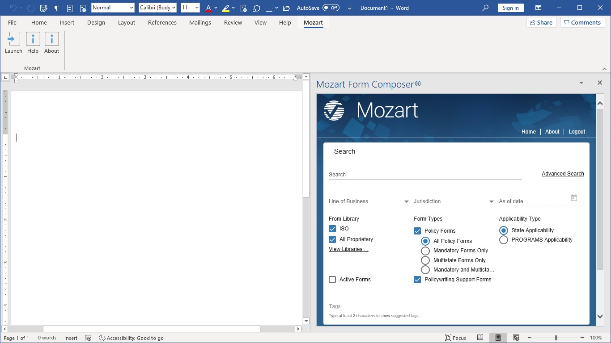Close the Mozart Form Composer pane

[x=600, y=83]
